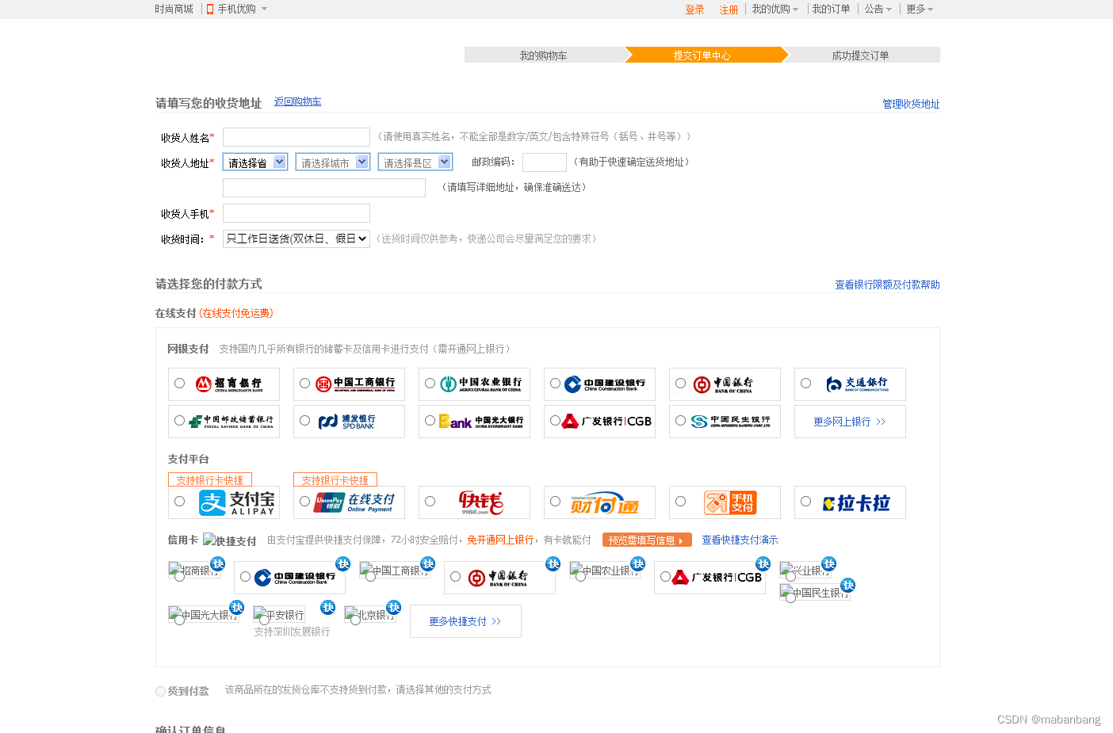Click the ICBC bank logo
This screenshot has width=1113, height=733.
click(x=355, y=384)
